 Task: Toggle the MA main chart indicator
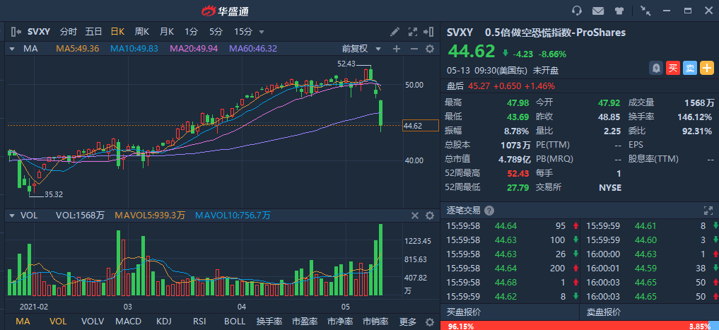point(23,322)
